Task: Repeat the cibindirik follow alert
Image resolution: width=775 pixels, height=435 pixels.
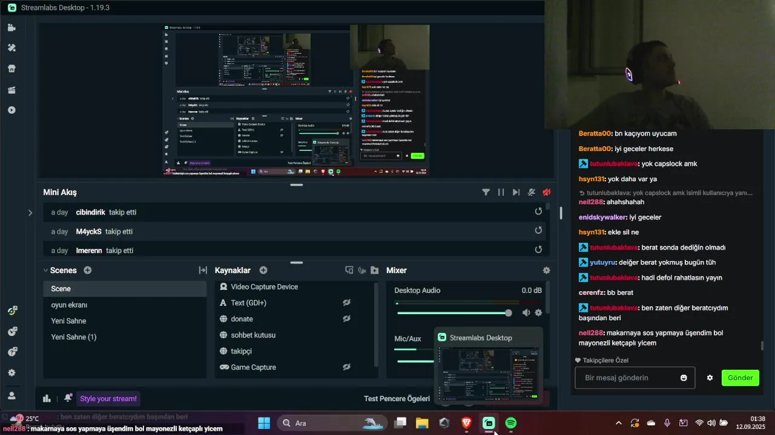Action: pyautogui.click(x=538, y=212)
